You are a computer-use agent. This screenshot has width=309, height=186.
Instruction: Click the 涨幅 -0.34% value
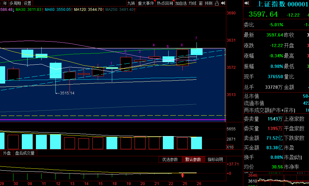click(x=276, y=56)
